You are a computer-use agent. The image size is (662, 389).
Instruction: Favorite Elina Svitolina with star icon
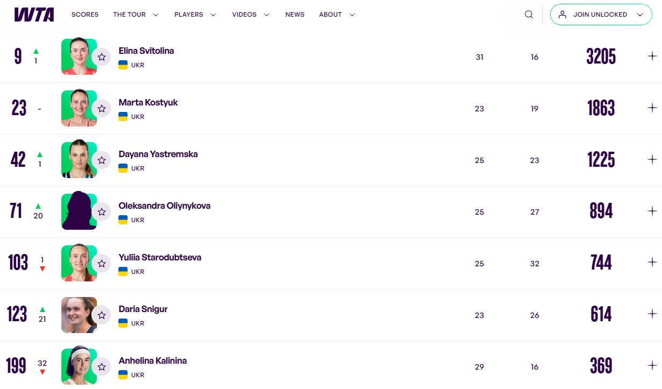click(101, 57)
